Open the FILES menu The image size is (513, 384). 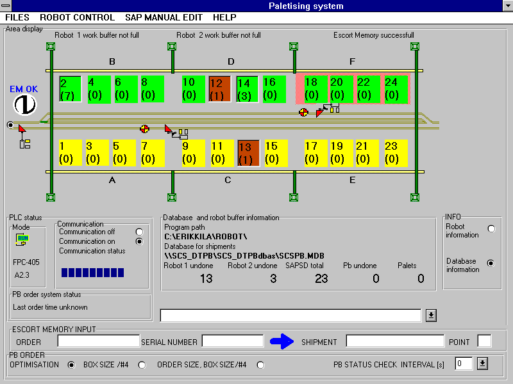(x=17, y=17)
